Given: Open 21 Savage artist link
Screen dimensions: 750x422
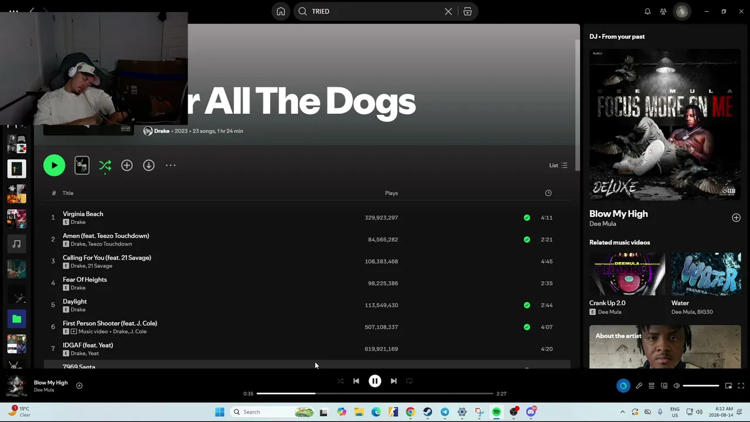Looking at the screenshot, I should pyautogui.click(x=100, y=266).
